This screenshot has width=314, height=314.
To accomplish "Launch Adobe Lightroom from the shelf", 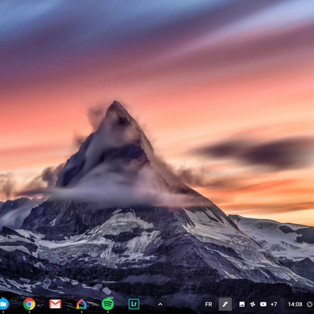I will coord(134,304).
